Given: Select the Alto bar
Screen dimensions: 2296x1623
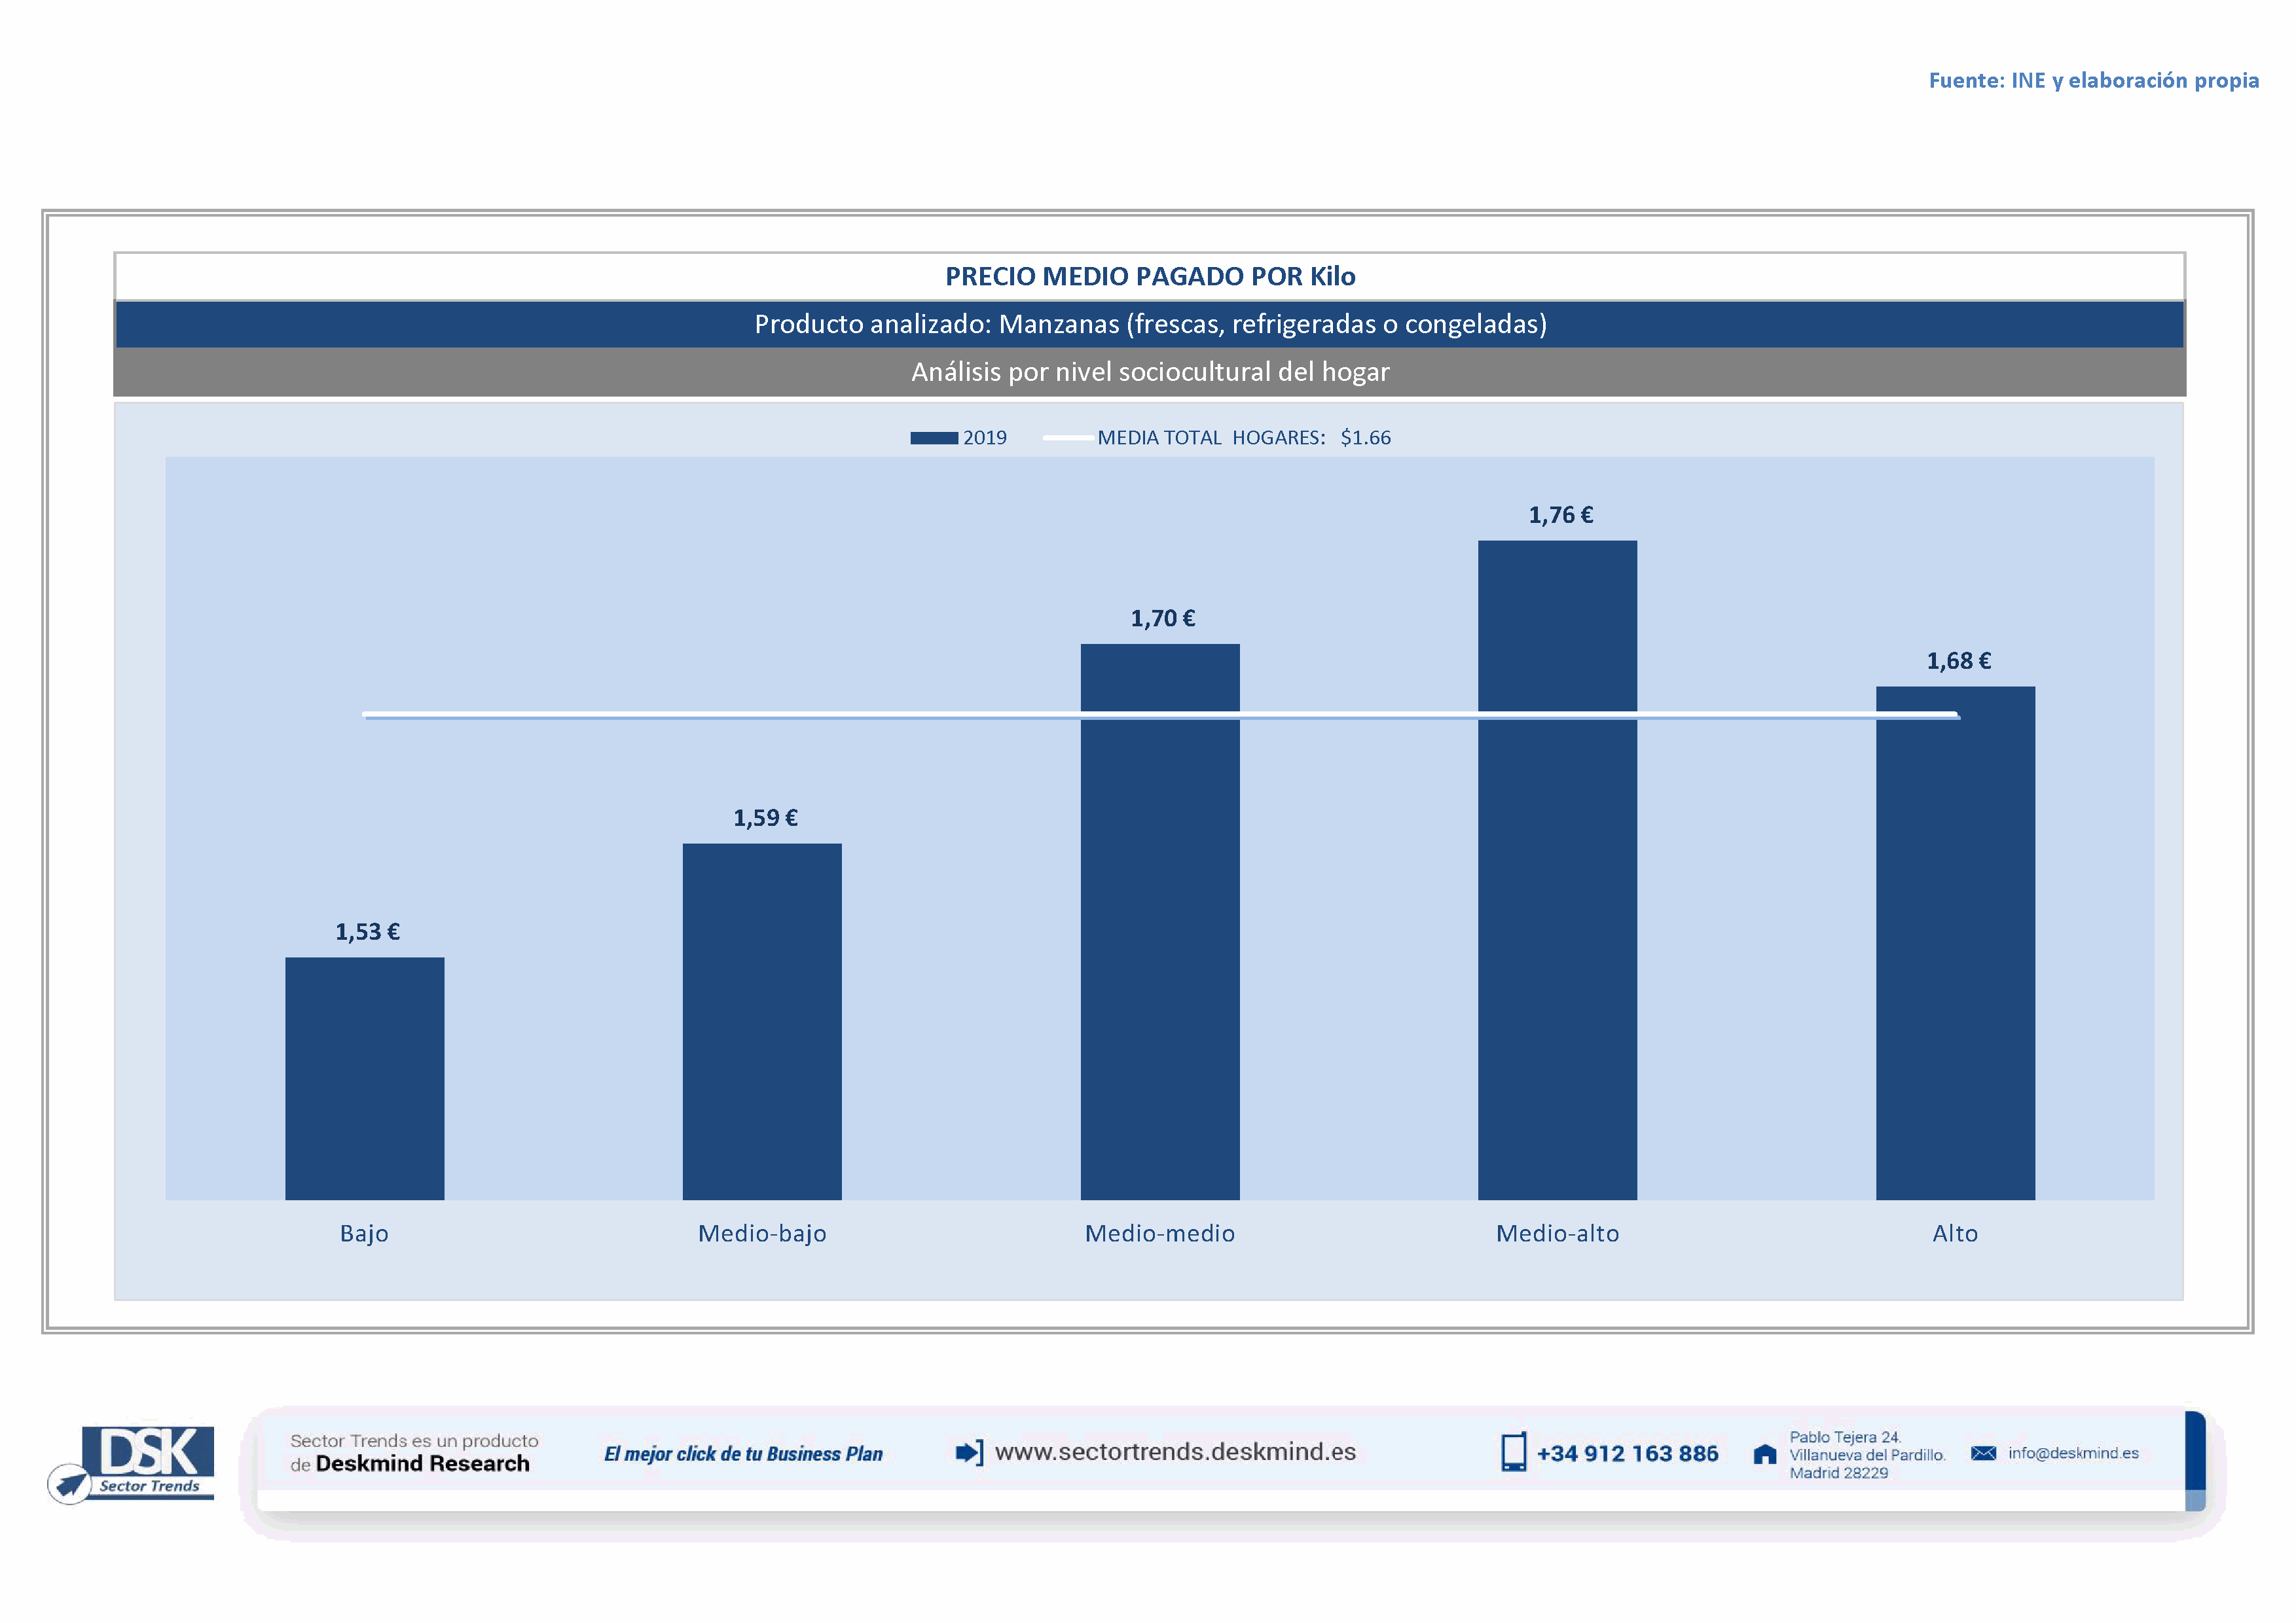Looking at the screenshot, I should tap(1955, 942).
